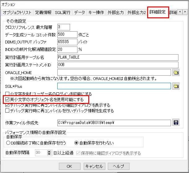Click the パフォーマンス情報の自動保存設定 heading
This screenshot has height=173, width=189.
36,132
